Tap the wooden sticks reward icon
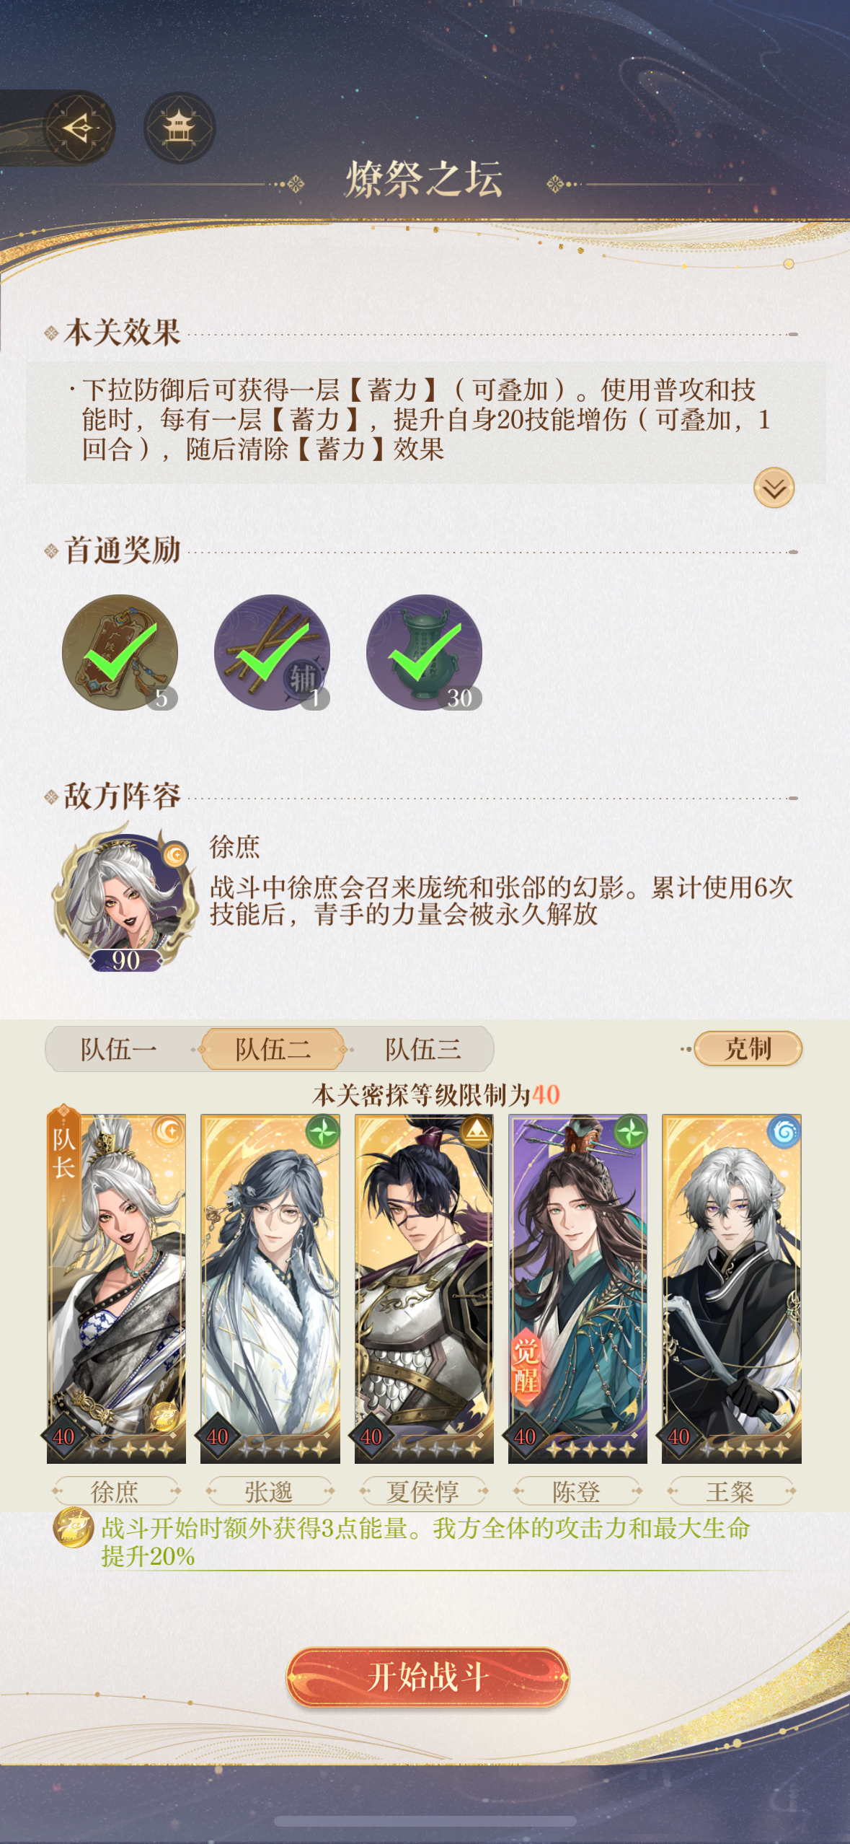850x1844 pixels. click(x=272, y=652)
